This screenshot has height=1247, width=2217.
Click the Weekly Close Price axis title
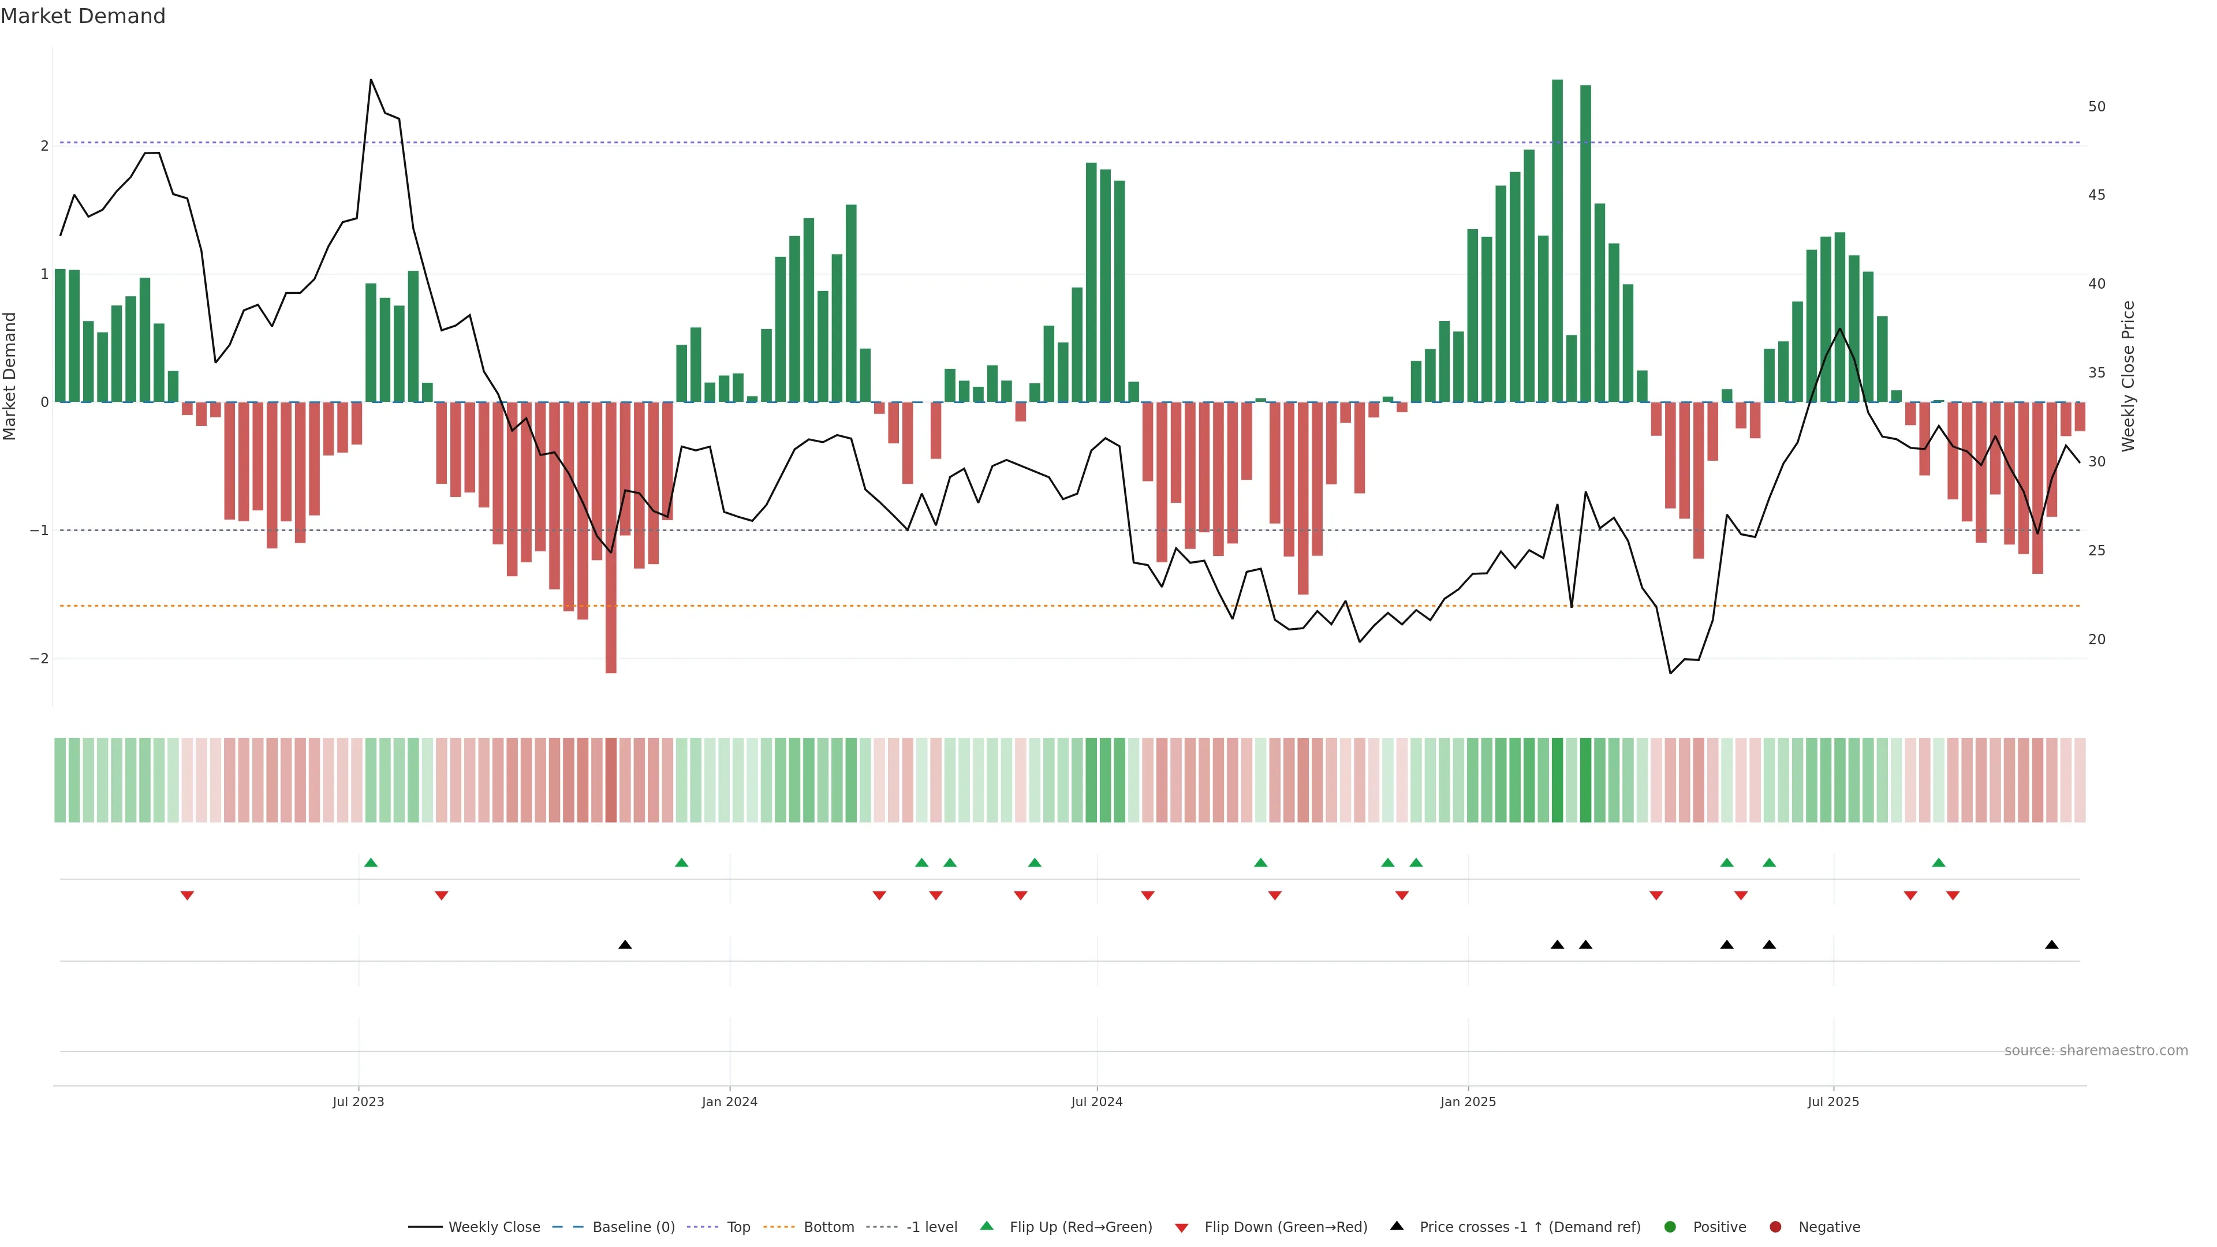tap(2128, 376)
